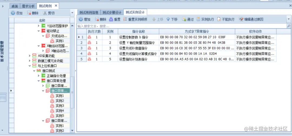Click the 下移 move-down button

click(172, 19)
